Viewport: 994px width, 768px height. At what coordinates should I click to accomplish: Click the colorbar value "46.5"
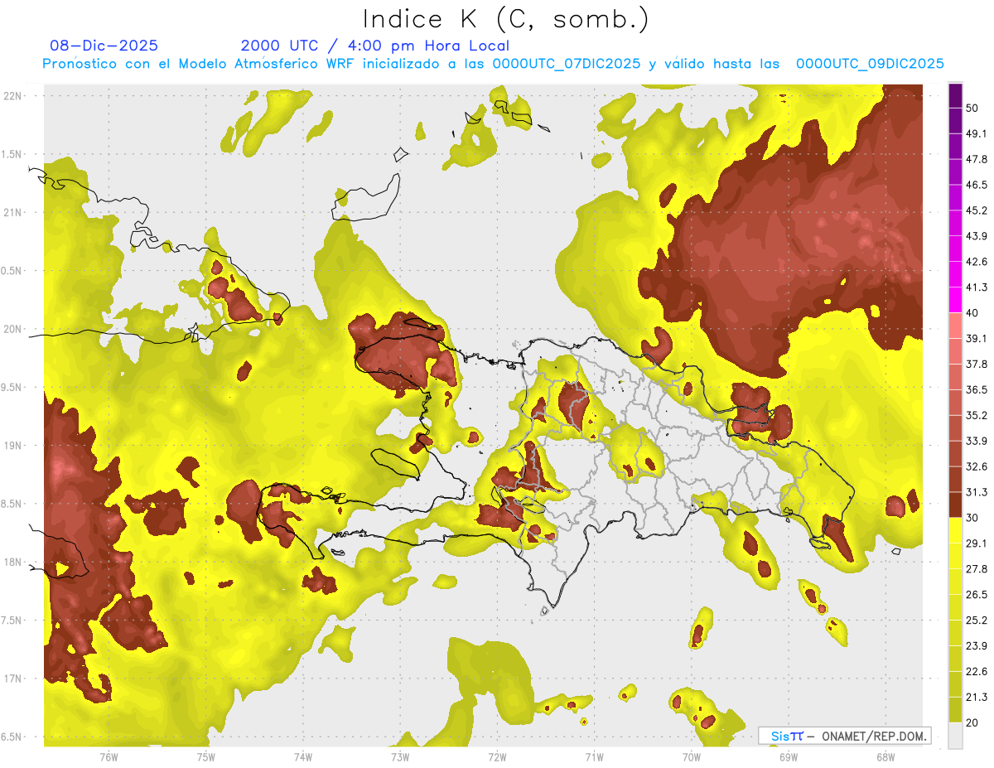pyautogui.click(x=976, y=185)
